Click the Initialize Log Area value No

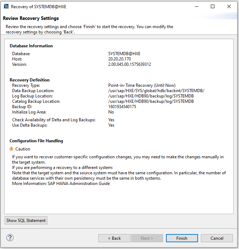coord(111,112)
